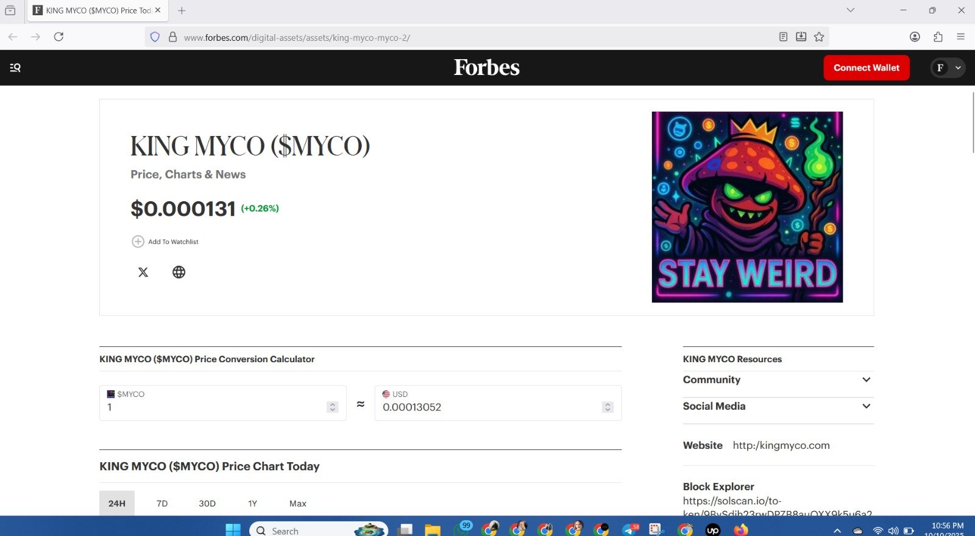Image resolution: width=975 pixels, height=536 pixels.
Task: Open the globe website icon
Action: tap(179, 272)
